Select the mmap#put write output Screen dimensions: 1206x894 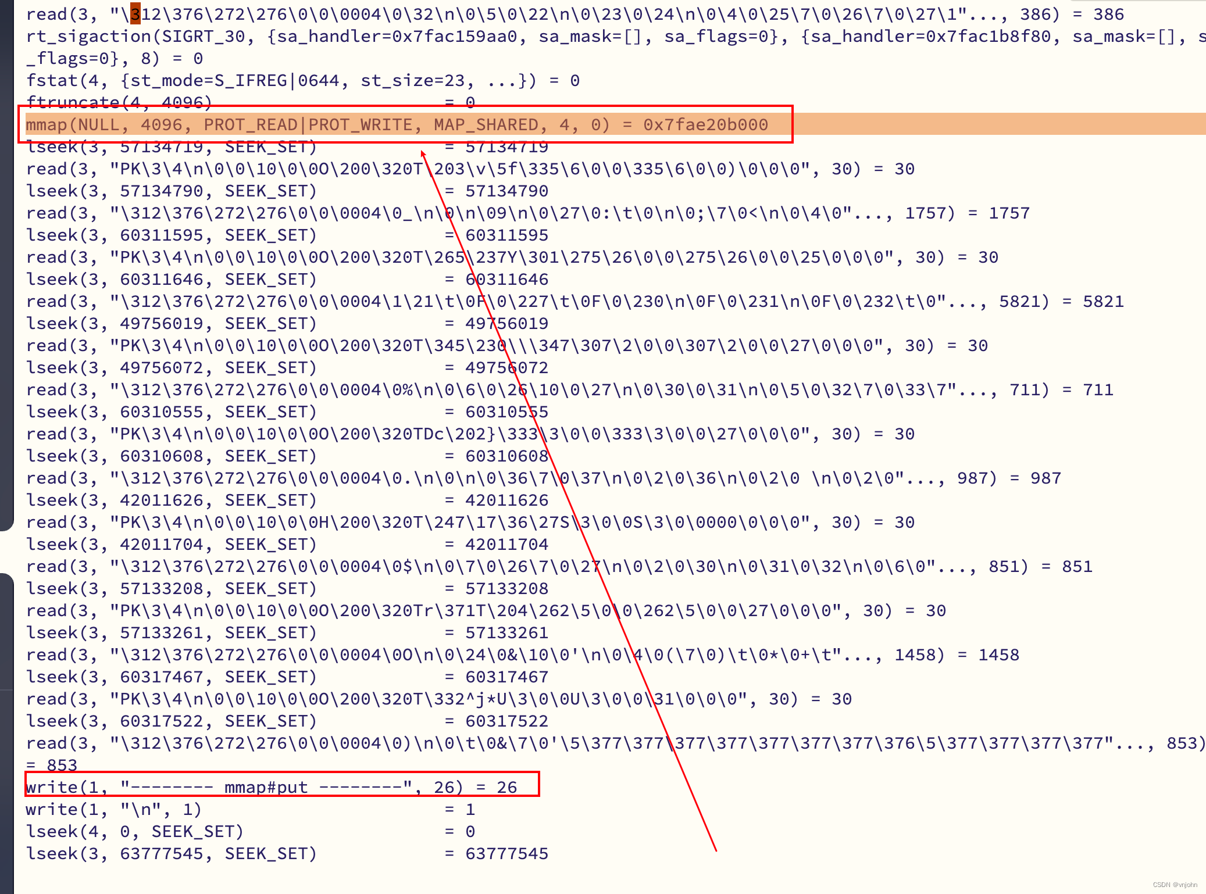[x=273, y=787]
